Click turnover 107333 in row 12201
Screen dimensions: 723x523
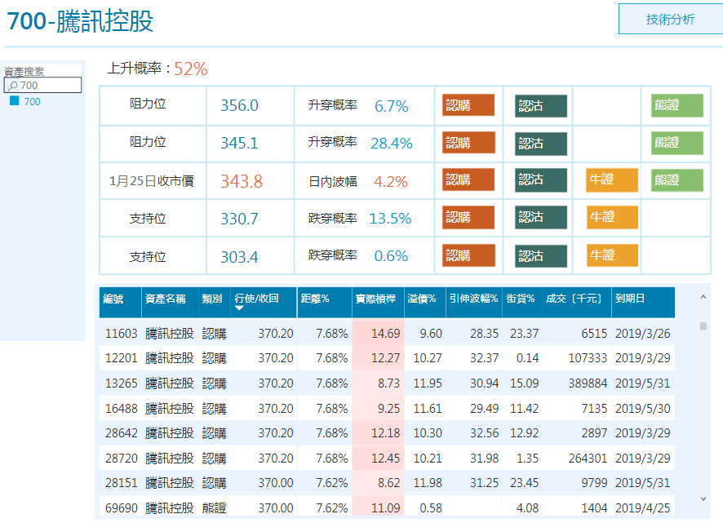(588, 358)
